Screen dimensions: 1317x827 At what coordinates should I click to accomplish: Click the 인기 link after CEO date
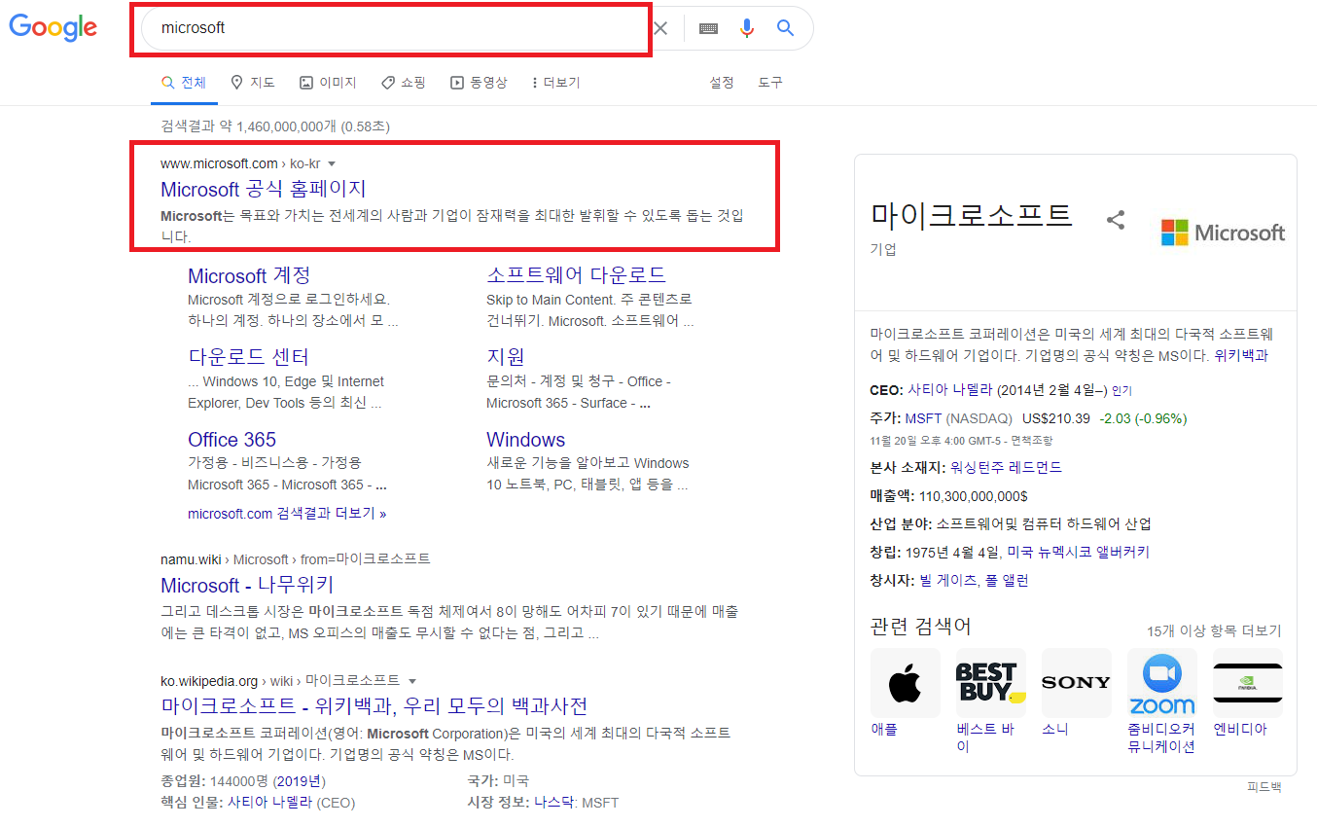[1121, 391]
